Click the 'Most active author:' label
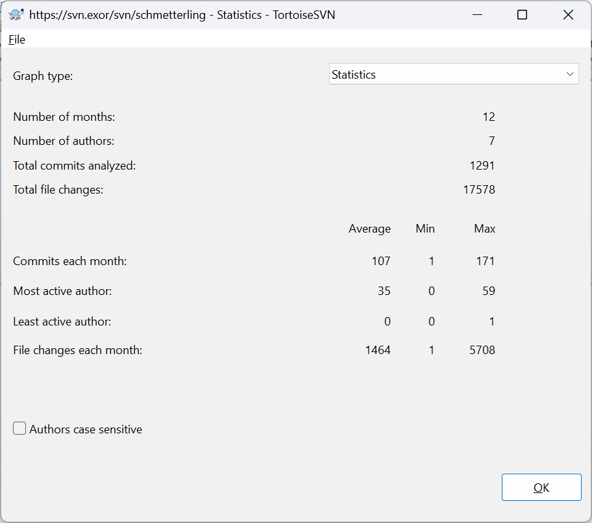 point(62,291)
